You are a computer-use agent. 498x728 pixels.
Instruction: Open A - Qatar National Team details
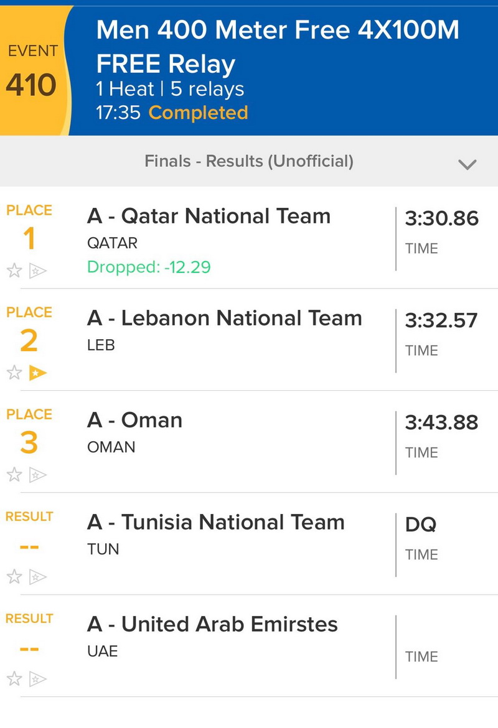click(209, 217)
